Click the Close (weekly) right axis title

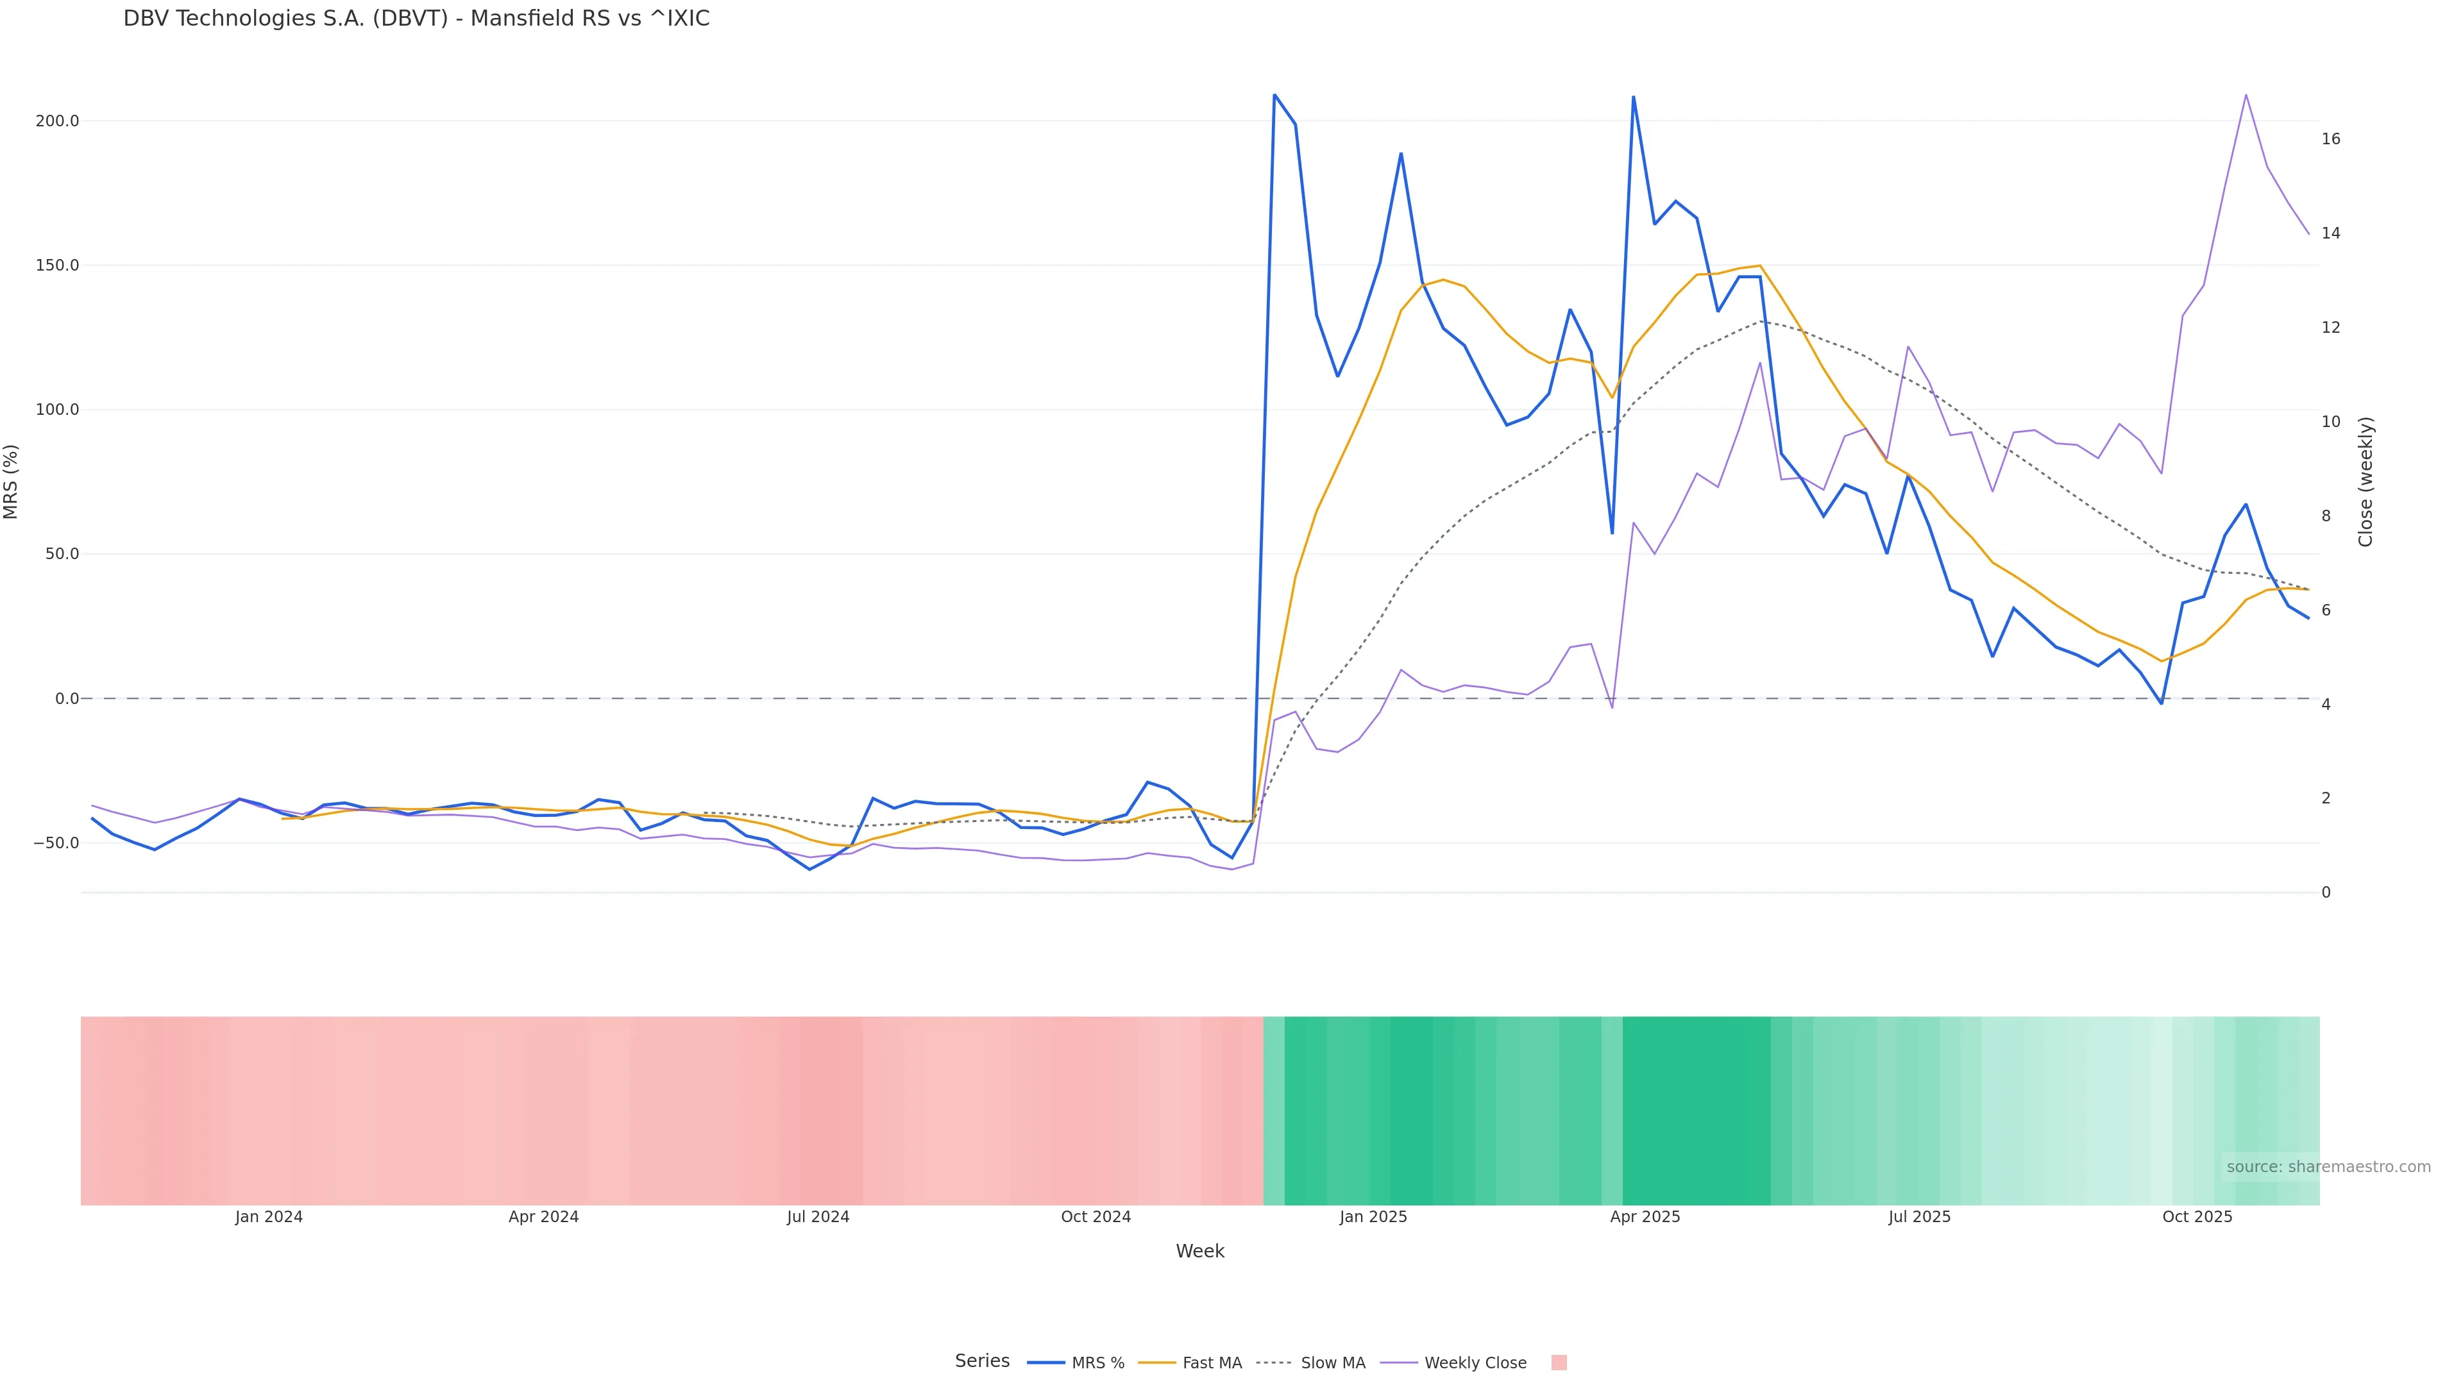pos(2366,482)
